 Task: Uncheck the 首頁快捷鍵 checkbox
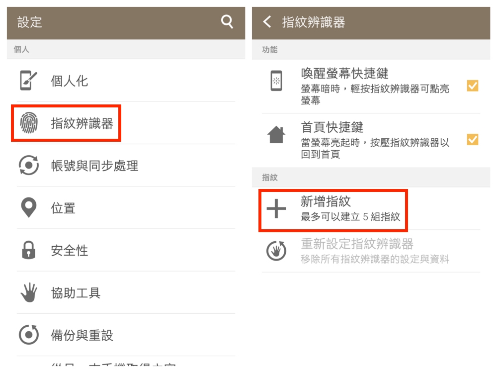click(x=473, y=139)
